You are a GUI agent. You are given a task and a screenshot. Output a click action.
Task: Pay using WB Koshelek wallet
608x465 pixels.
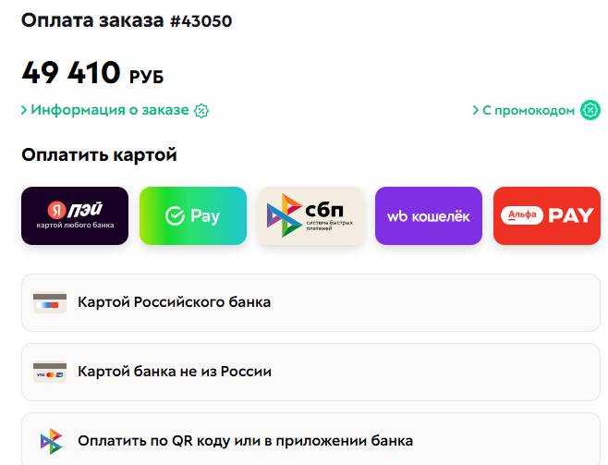[x=429, y=215]
